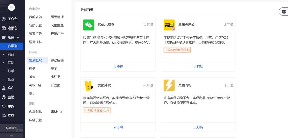Open 订单 in the sidebar
The height and width of the screenshot is (138, 288).
11,71
